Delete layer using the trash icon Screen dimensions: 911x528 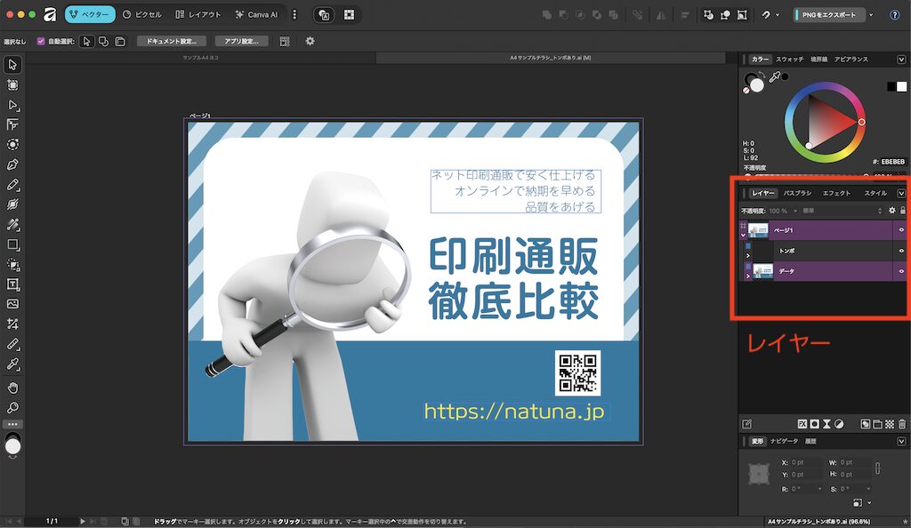point(902,424)
